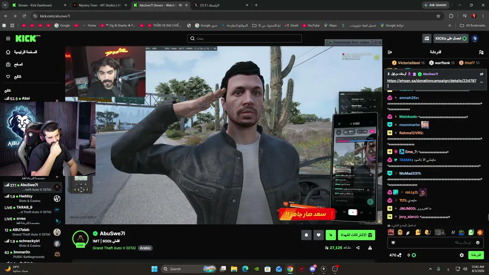
Task: Open a new browser tab
Action: click(256, 5)
